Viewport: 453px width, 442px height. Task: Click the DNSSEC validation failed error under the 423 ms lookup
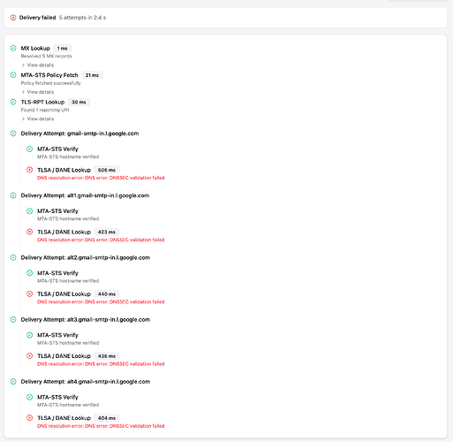[x=101, y=240]
